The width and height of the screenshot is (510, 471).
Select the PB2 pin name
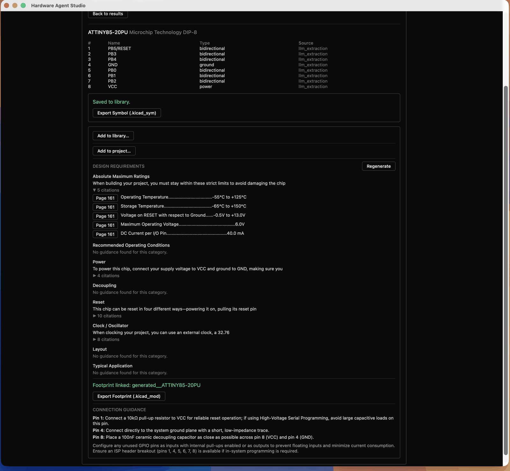coord(112,81)
